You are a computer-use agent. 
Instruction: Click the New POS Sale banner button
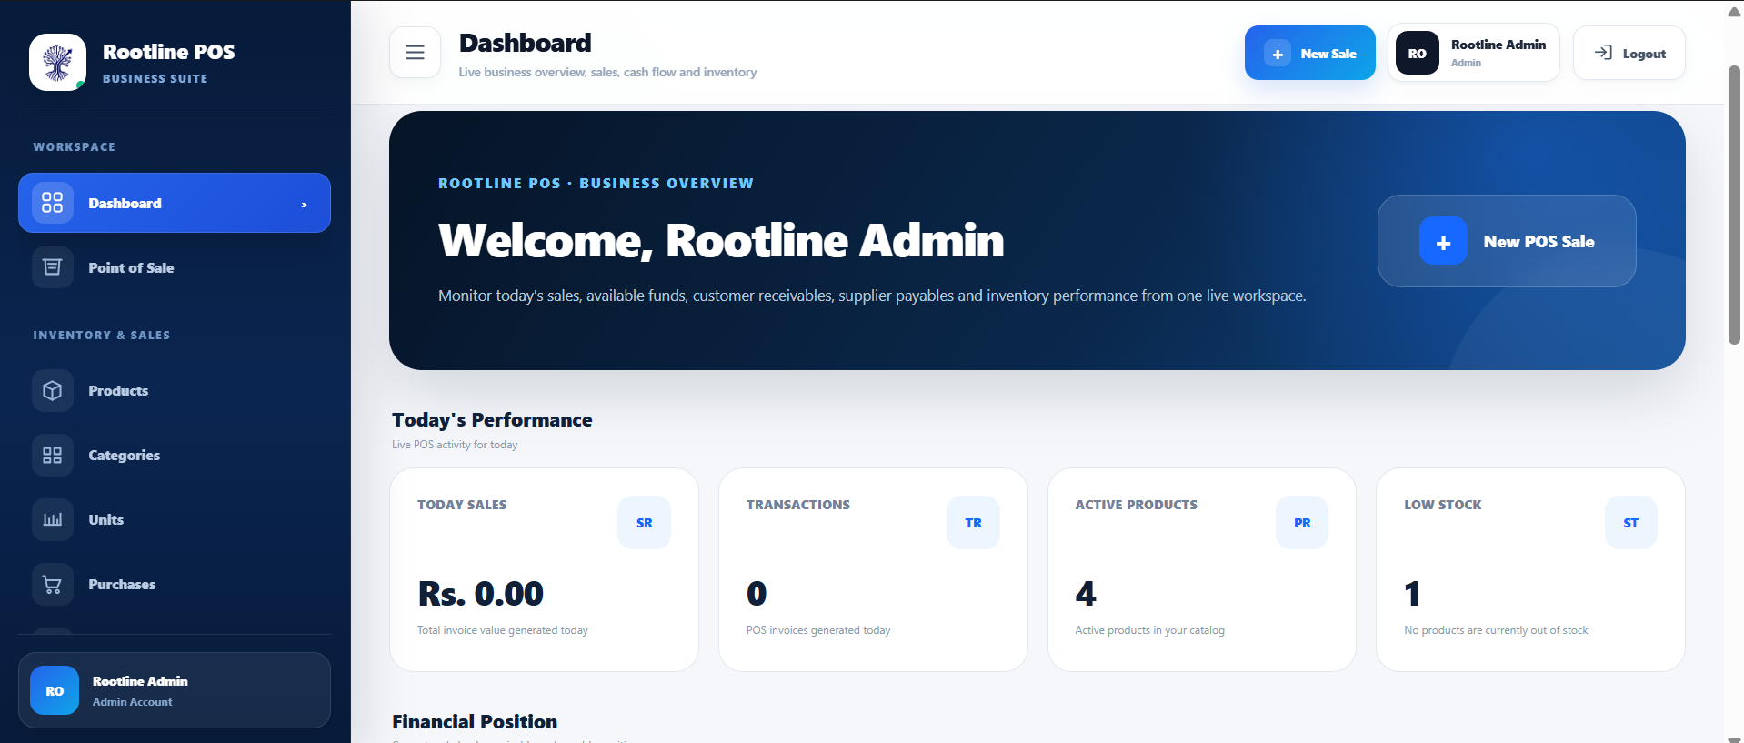click(x=1507, y=241)
